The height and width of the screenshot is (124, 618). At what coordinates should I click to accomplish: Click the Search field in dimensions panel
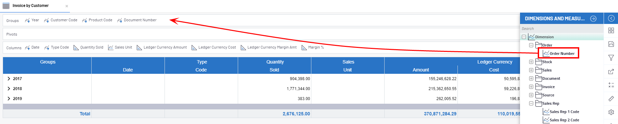(562, 29)
